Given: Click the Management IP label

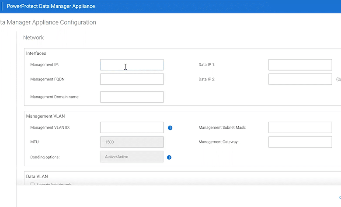Looking at the screenshot, I should pyautogui.click(x=45, y=65).
